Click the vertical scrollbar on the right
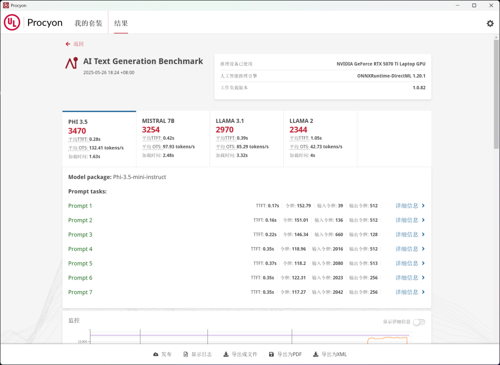 (496, 95)
